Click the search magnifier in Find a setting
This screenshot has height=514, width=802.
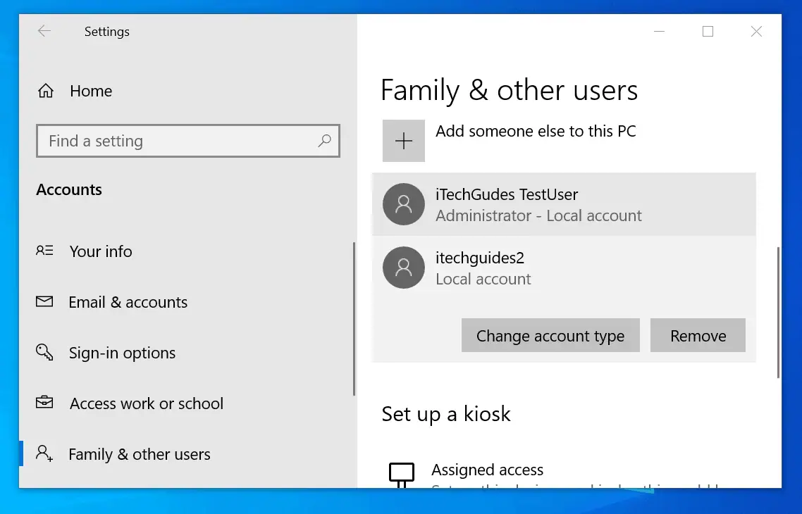pos(325,141)
